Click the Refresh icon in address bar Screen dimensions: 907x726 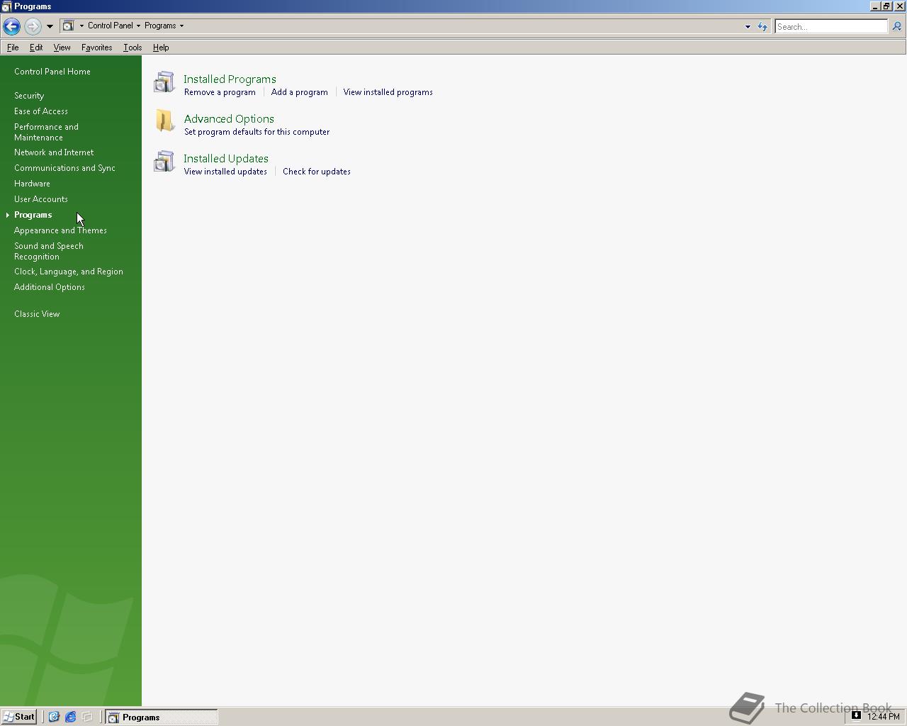(762, 26)
